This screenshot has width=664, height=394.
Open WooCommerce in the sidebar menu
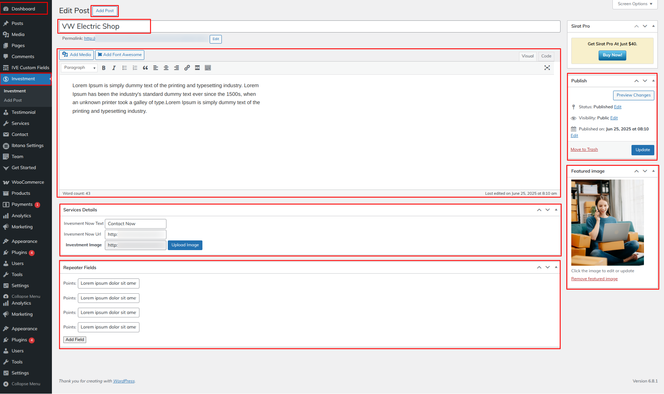tap(28, 182)
